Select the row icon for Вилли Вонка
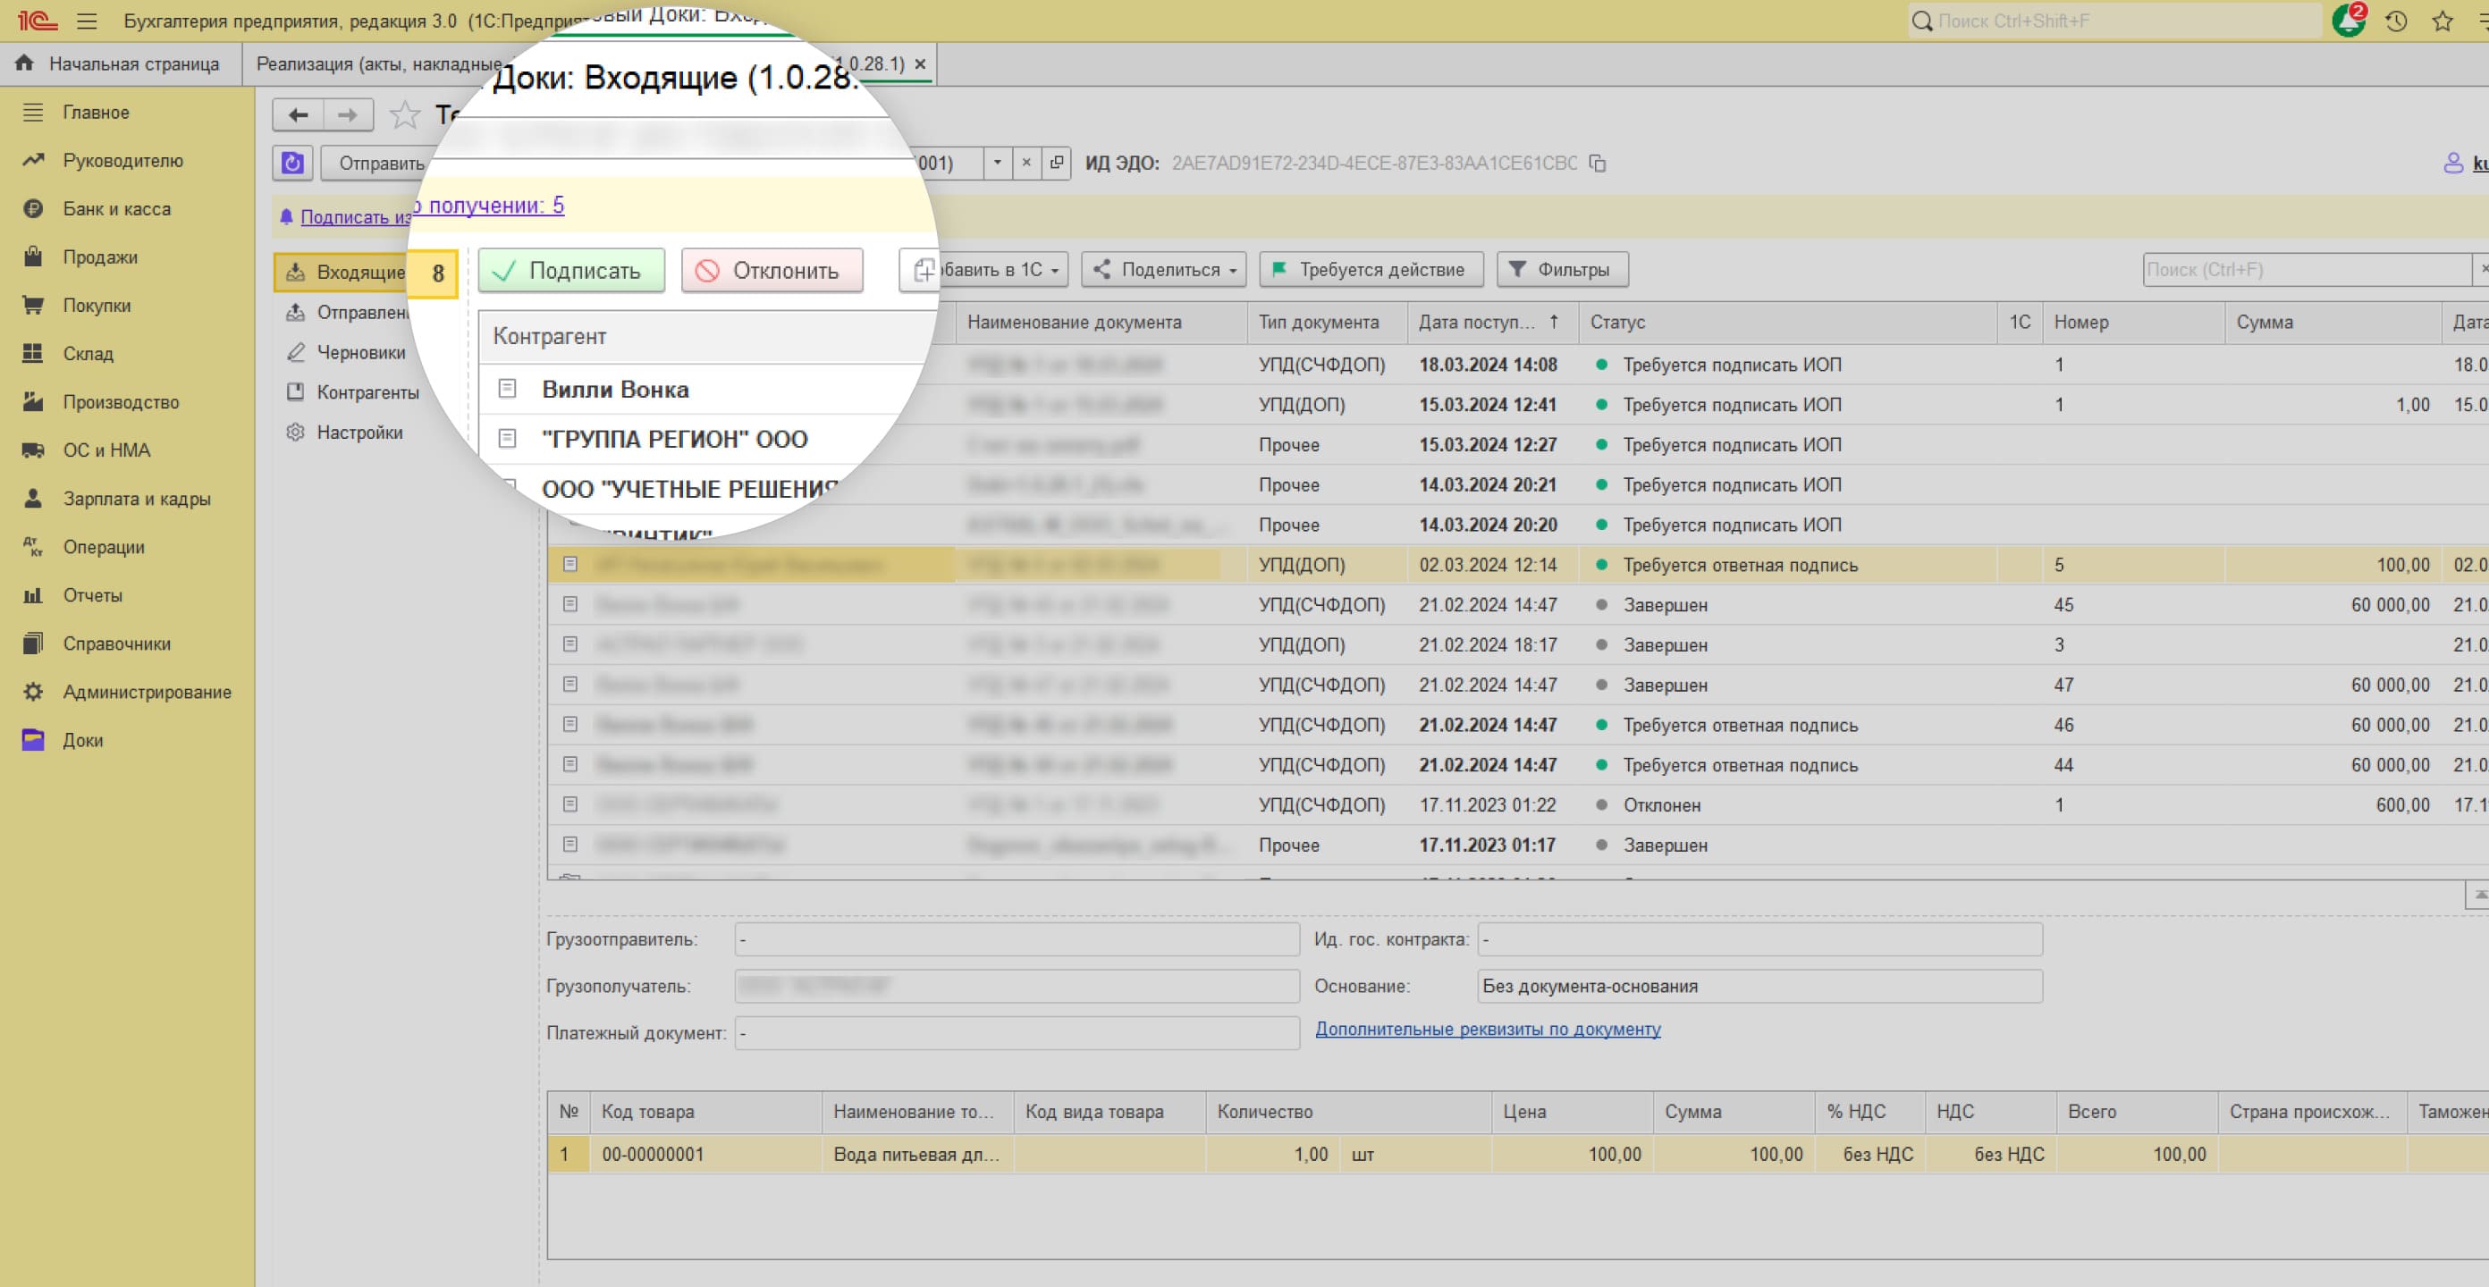The height and width of the screenshot is (1287, 2489). pos(507,389)
